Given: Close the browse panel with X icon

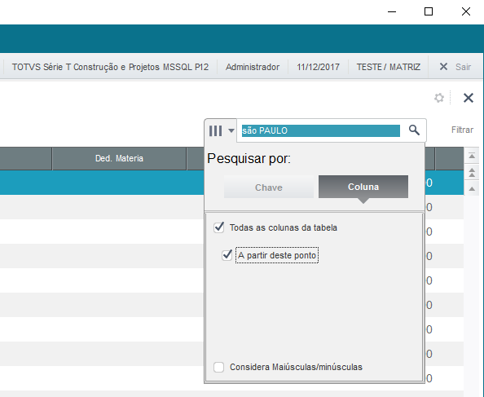Looking at the screenshot, I should point(469,98).
